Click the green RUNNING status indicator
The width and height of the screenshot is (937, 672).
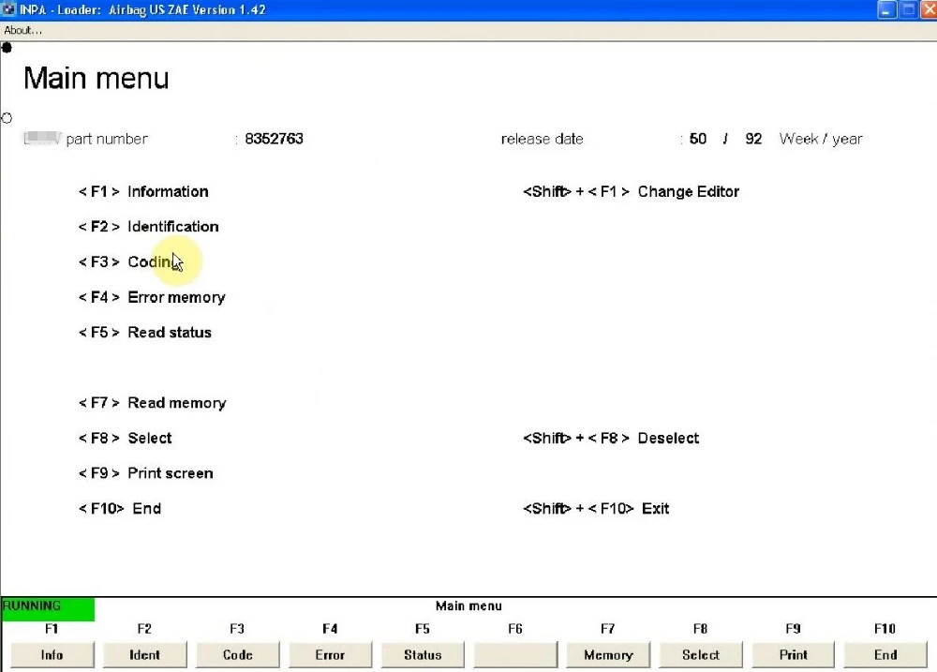click(x=48, y=608)
